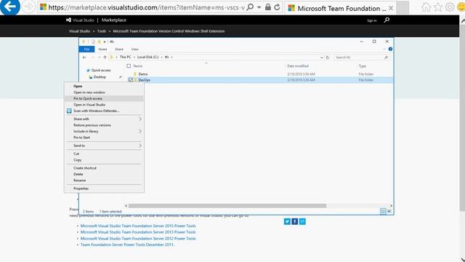Click the chevron after This PC in the path
465x262 pixels.
click(134, 57)
